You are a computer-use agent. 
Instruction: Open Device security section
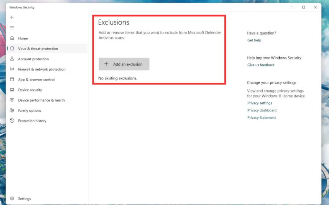pos(47,90)
